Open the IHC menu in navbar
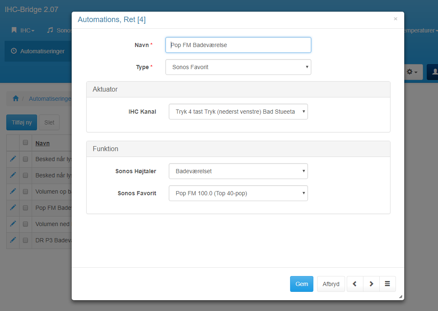 23,30
